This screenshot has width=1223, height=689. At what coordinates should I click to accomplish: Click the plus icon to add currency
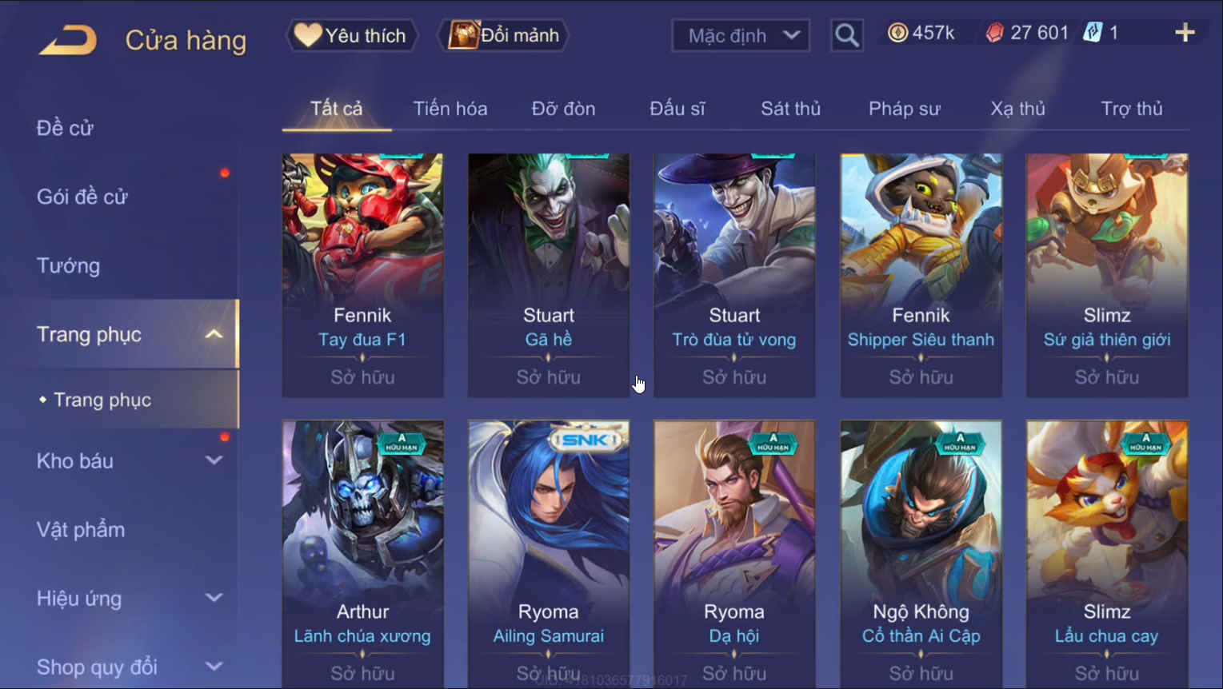(x=1185, y=33)
